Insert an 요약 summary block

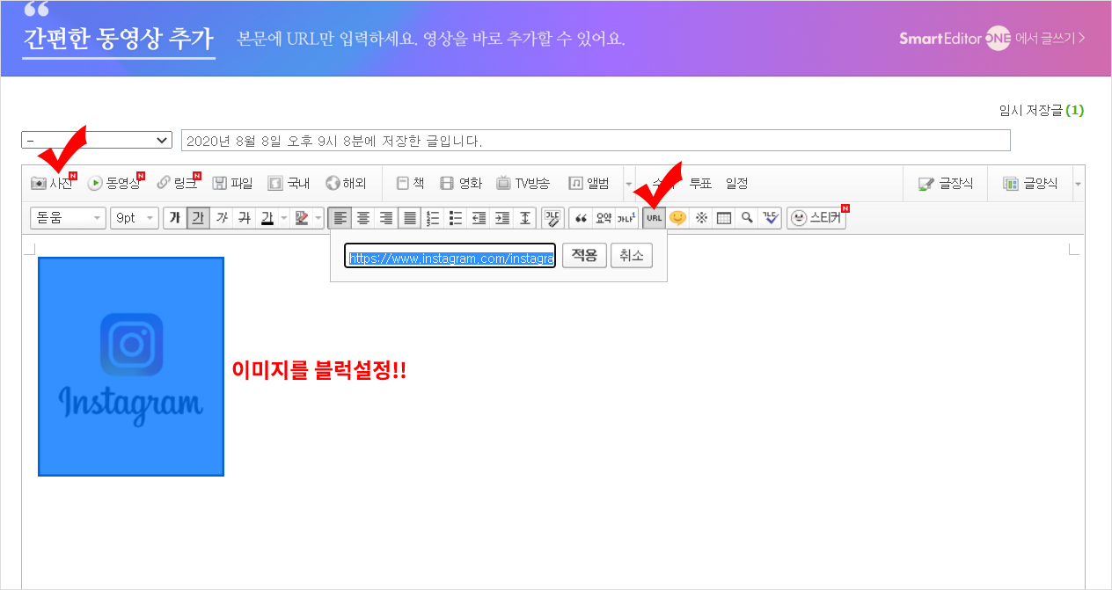coord(604,218)
